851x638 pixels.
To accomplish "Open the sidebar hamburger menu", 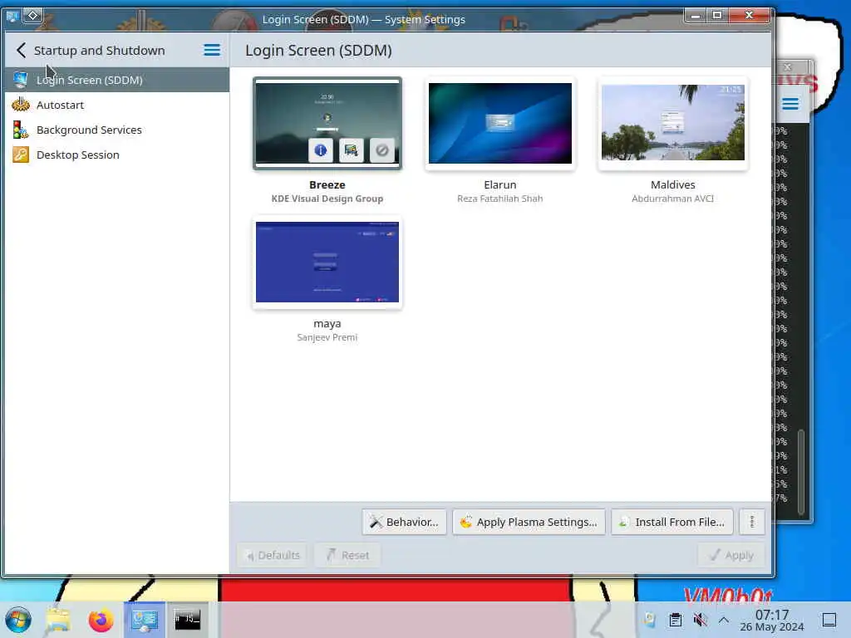I will click(212, 51).
